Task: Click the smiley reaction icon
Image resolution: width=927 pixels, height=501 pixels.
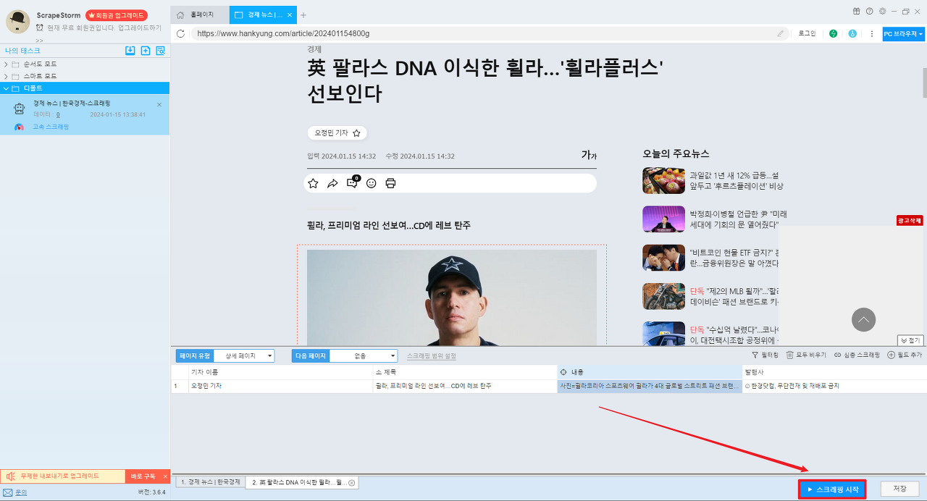Action: click(372, 183)
